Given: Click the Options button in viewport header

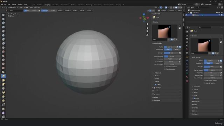Looking at the screenshot, I should pos(180,10).
